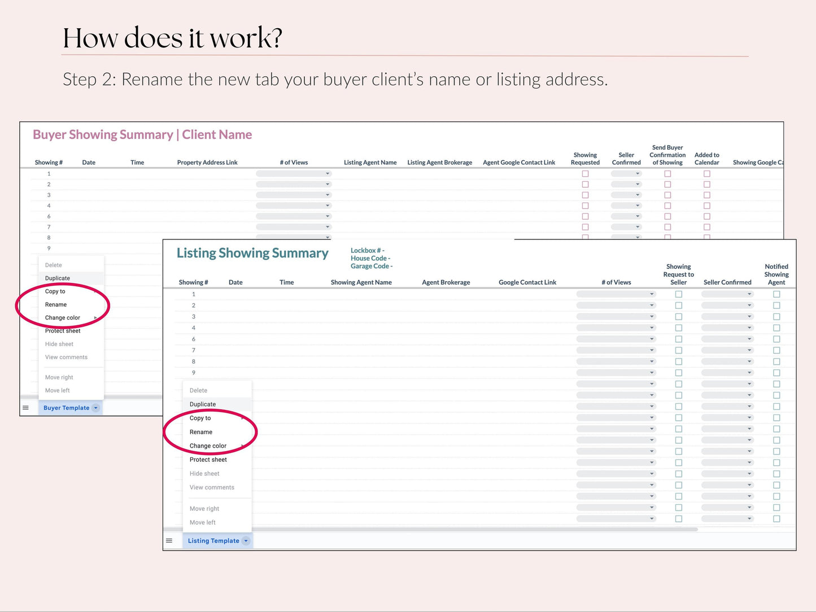The width and height of the screenshot is (816, 612).
Task: Open Seller Confirmed dropdown for listing showing 6
Action: (727, 339)
